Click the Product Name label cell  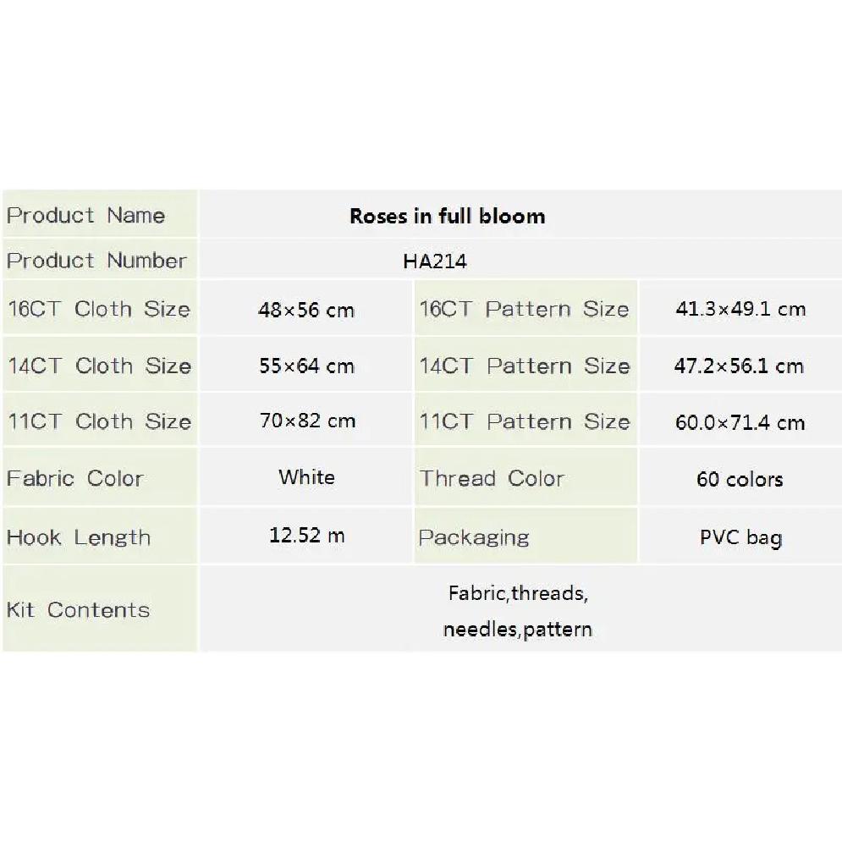point(100,215)
